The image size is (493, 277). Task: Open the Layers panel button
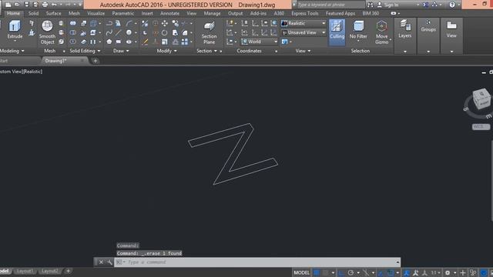click(x=405, y=35)
